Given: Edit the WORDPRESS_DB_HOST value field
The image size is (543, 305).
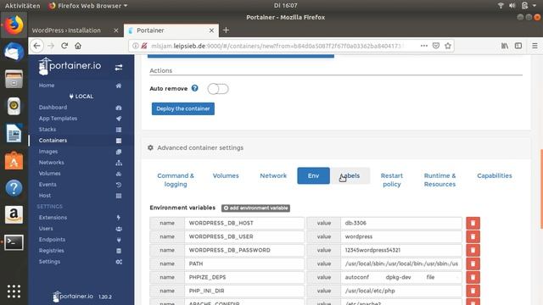Looking at the screenshot, I should [x=401, y=223].
